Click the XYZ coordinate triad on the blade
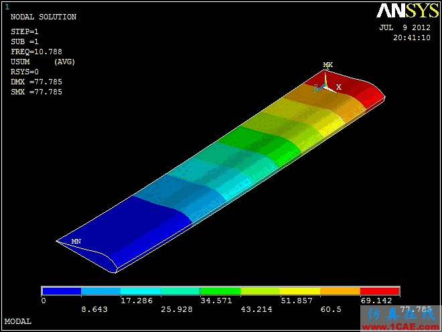442x332 pixels. click(327, 84)
